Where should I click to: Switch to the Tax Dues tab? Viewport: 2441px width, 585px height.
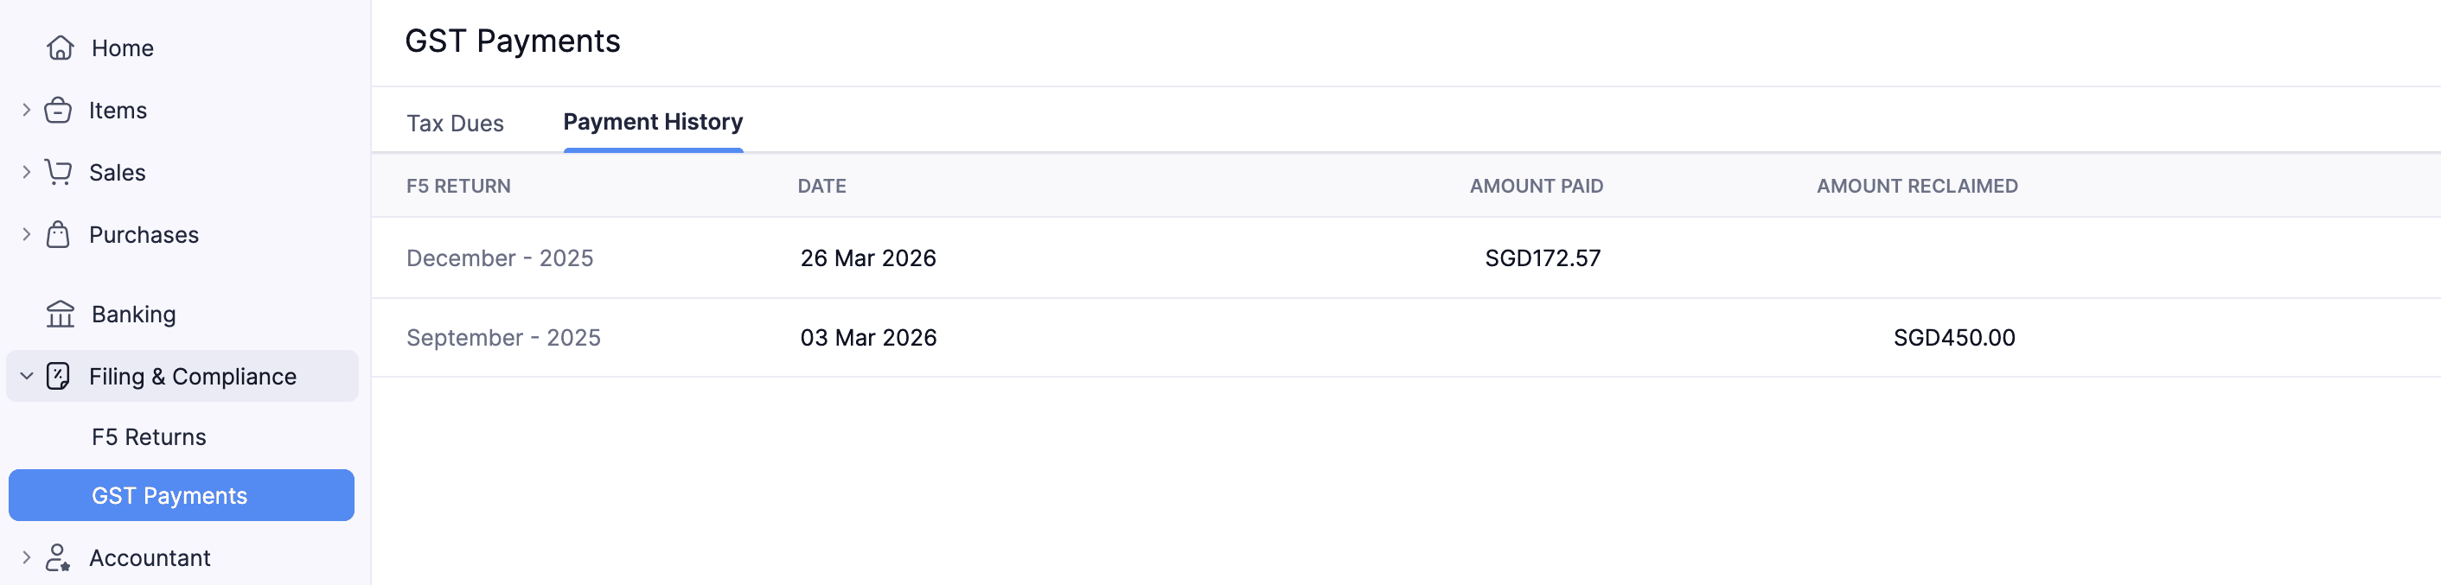pos(455,123)
